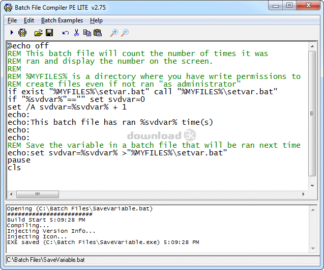Open the Help menu
The height and width of the screenshot is (270, 324).
(96, 20)
